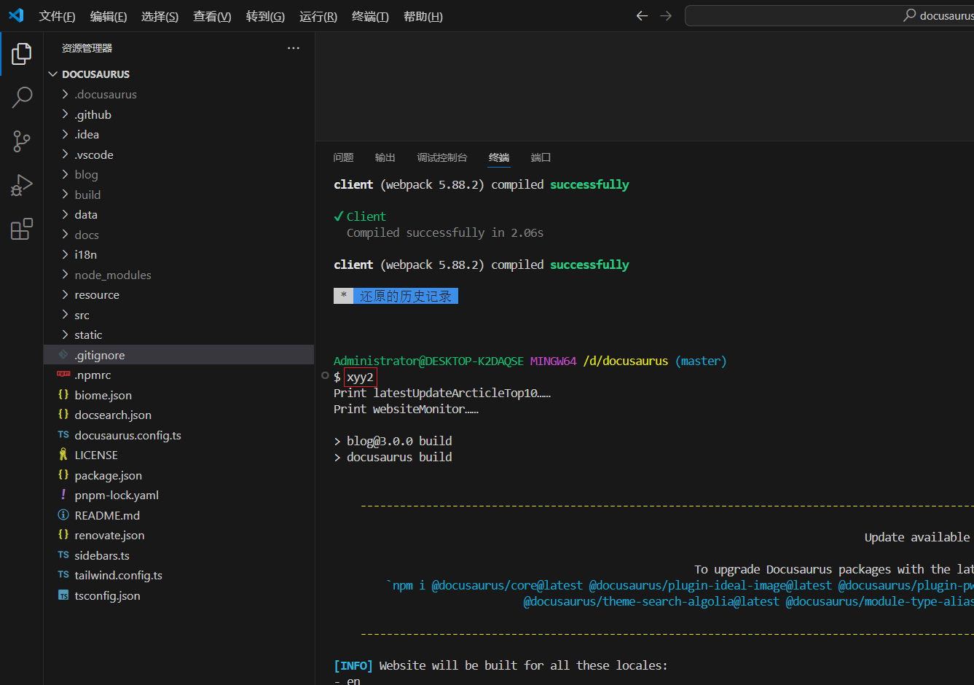This screenshot has width=974, height=685.
Task: Expand the i18n folder
Action: (178, 254)
